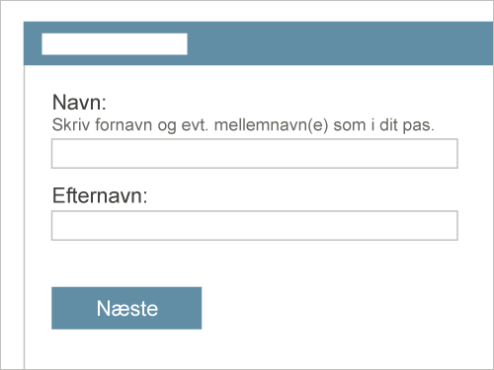Screen dimensions: 494x370
Task: Click white margin above the blue header
Action: (x=247, y=11)
